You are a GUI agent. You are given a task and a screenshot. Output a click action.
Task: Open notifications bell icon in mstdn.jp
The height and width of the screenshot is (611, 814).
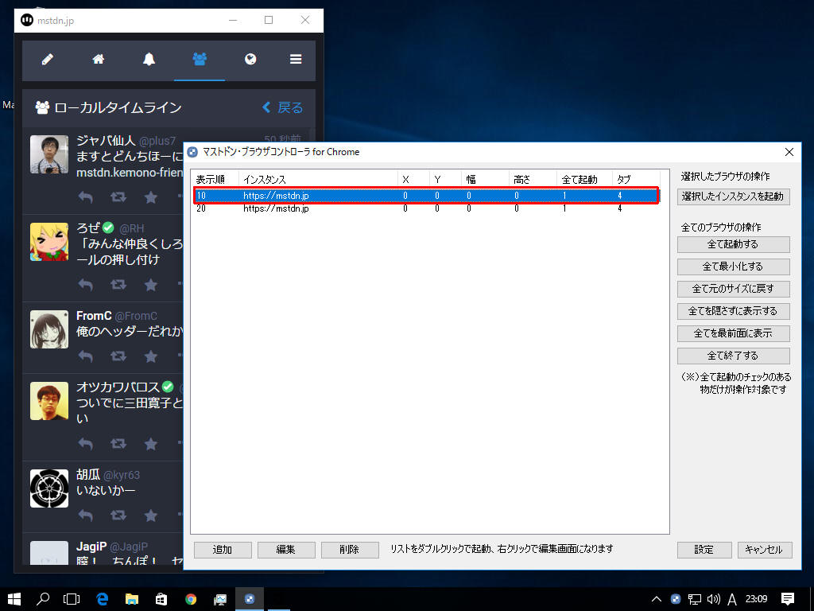[x=149, y=59]
